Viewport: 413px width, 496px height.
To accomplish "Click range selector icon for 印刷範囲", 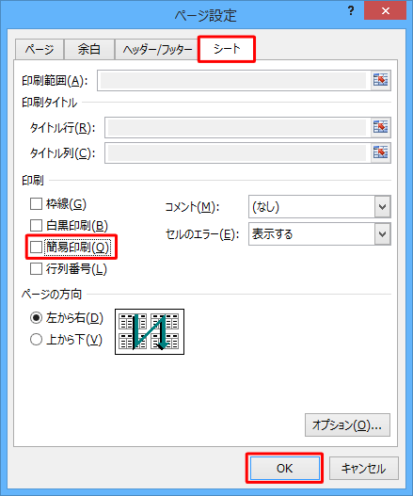I will tap(380, 80).
